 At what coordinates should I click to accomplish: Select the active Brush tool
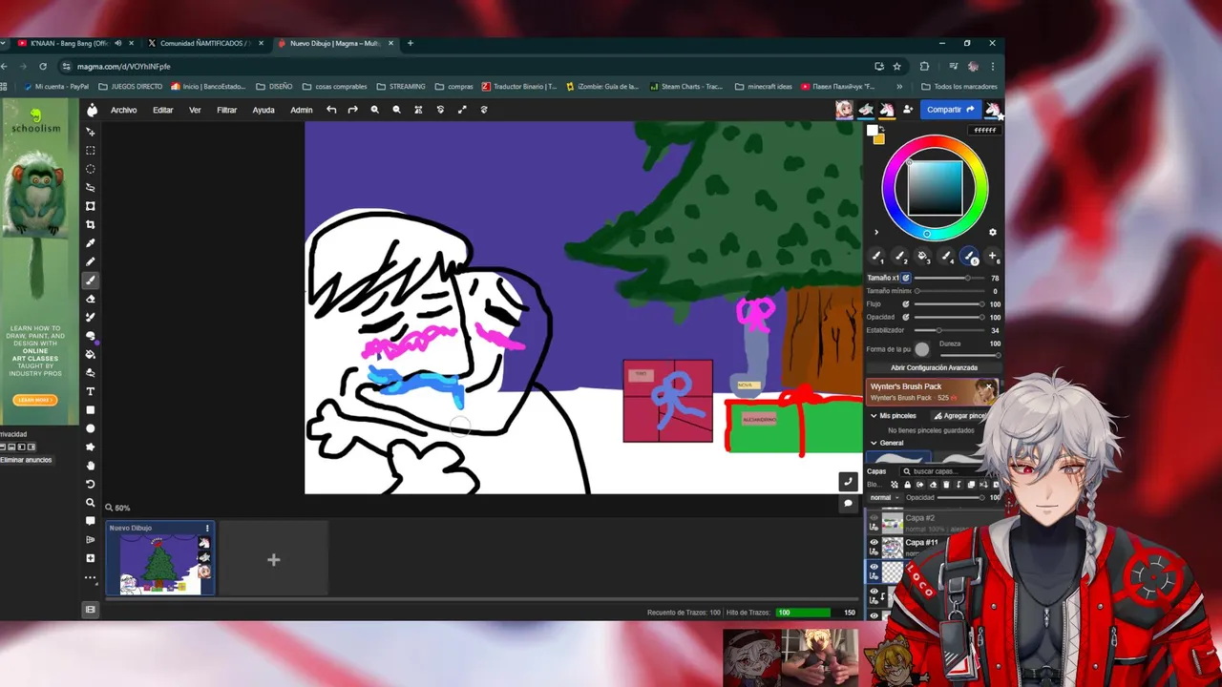click(91, 281)
